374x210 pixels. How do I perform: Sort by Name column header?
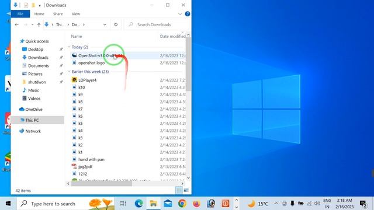coord(77,36)
